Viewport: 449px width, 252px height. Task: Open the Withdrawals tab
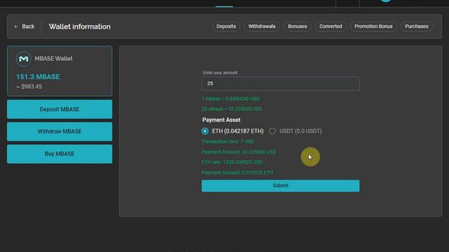262,27
